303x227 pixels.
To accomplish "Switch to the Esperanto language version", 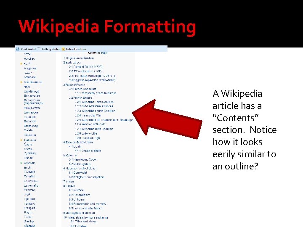I will 31,181.
